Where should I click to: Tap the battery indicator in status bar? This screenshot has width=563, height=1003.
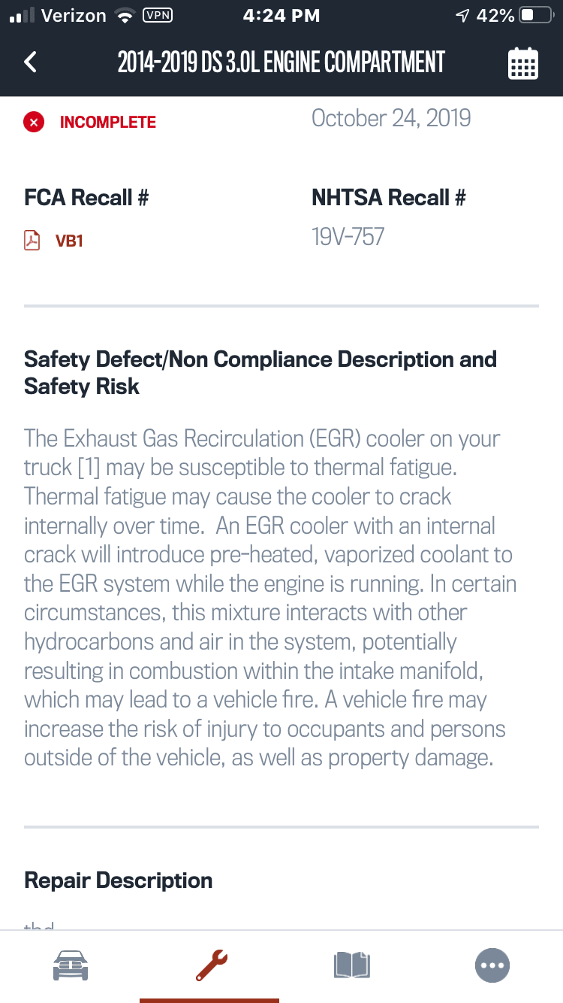tap(536, 16)
